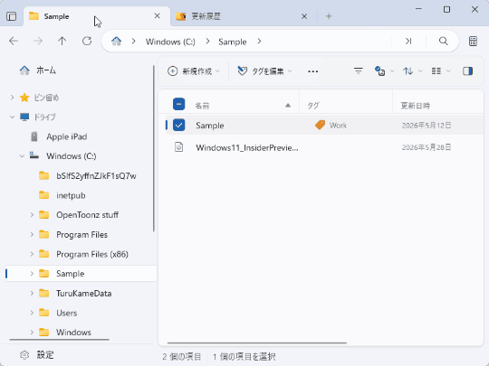
Task: Open the search magnifier icon
Action: pos(443,41)
